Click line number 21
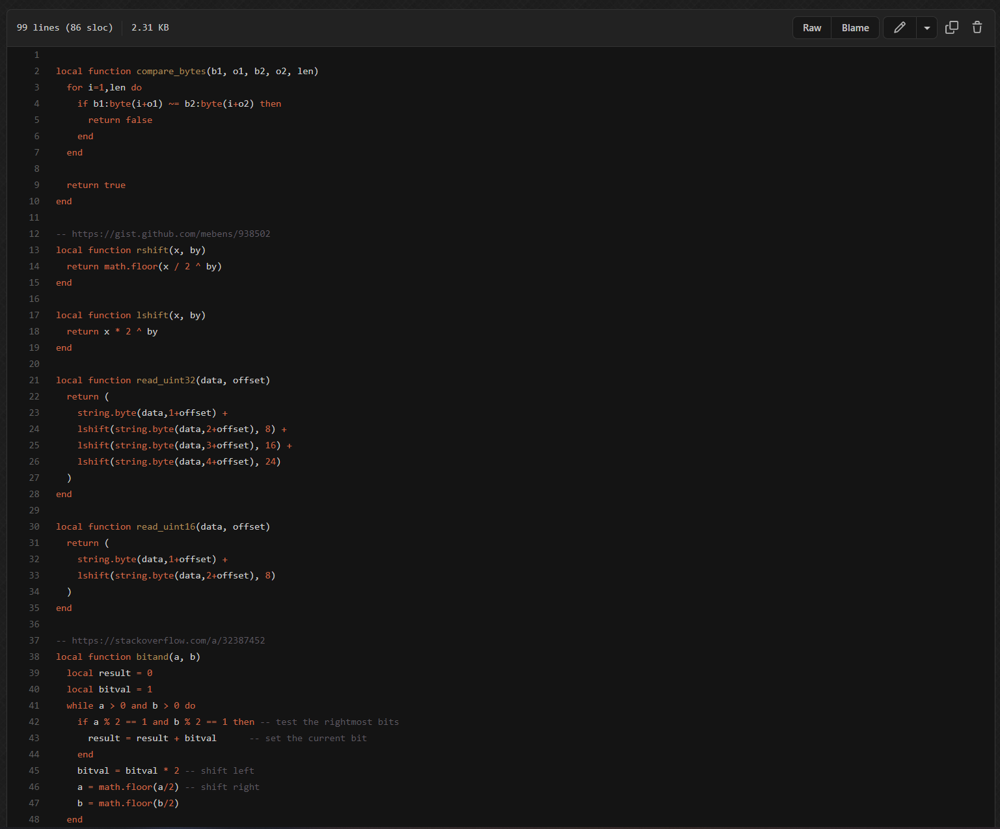 [34, 380]
